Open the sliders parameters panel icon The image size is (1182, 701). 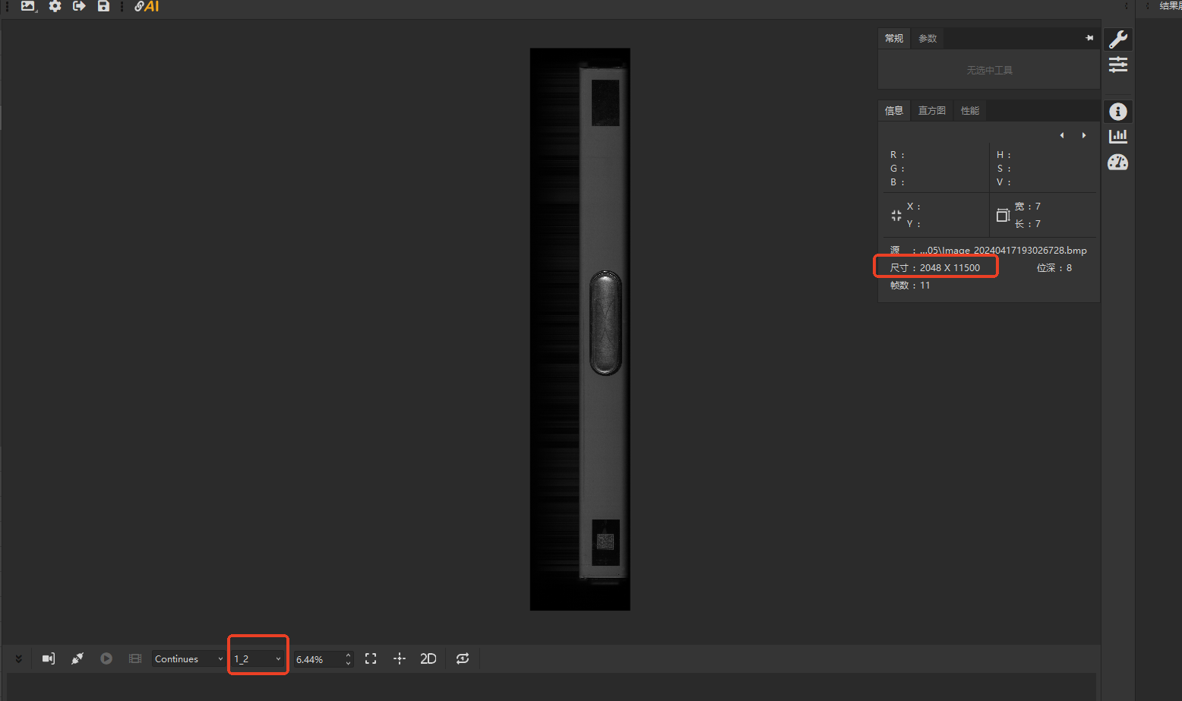[1118, 65]
